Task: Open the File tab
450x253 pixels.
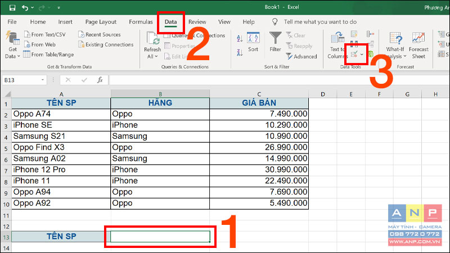Action: (x=12, y=22)
